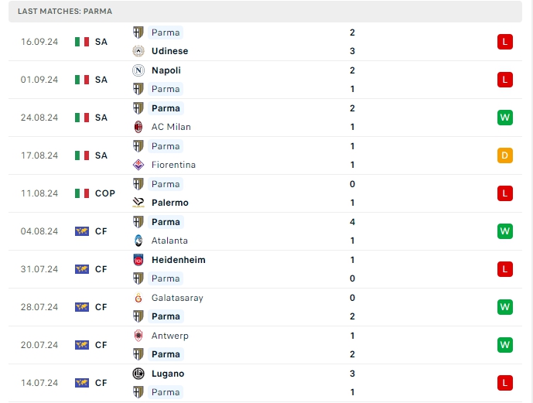Click the Fiorentina club logo
The width and height of the screenshot is (533, 403).
click(x=138, y=165)
